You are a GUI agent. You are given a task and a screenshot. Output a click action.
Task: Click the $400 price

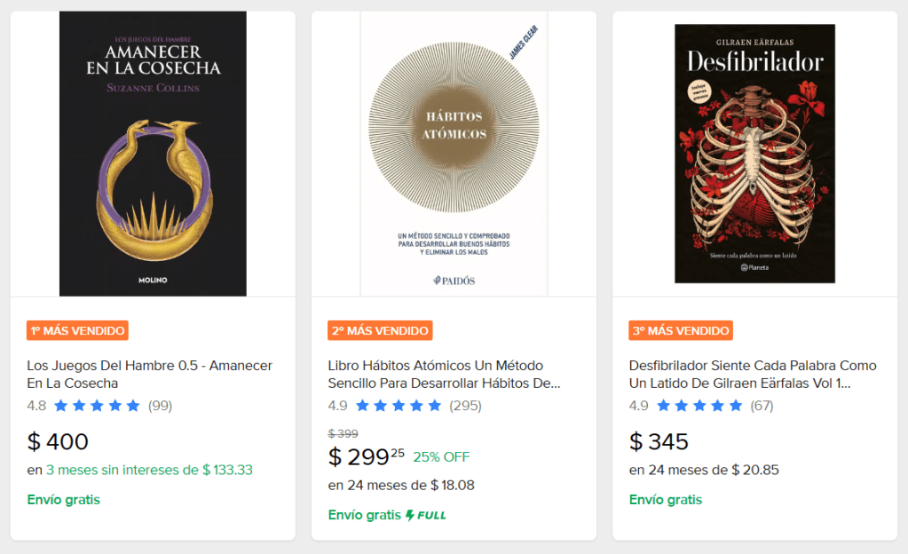[58, 441]
